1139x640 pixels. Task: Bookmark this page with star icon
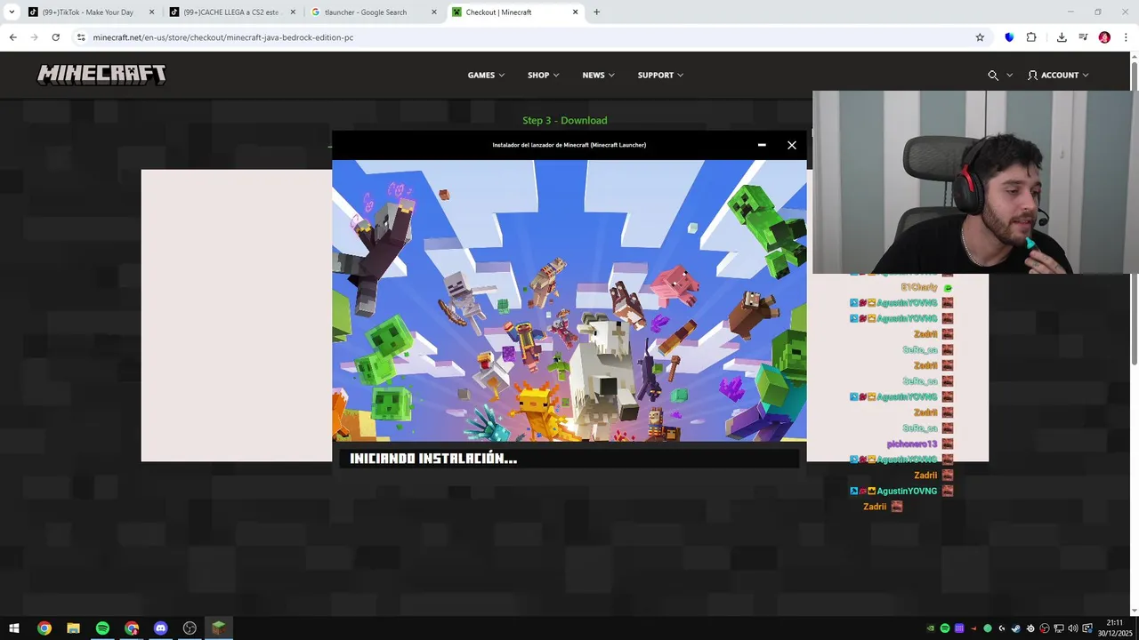pos(980,37)
